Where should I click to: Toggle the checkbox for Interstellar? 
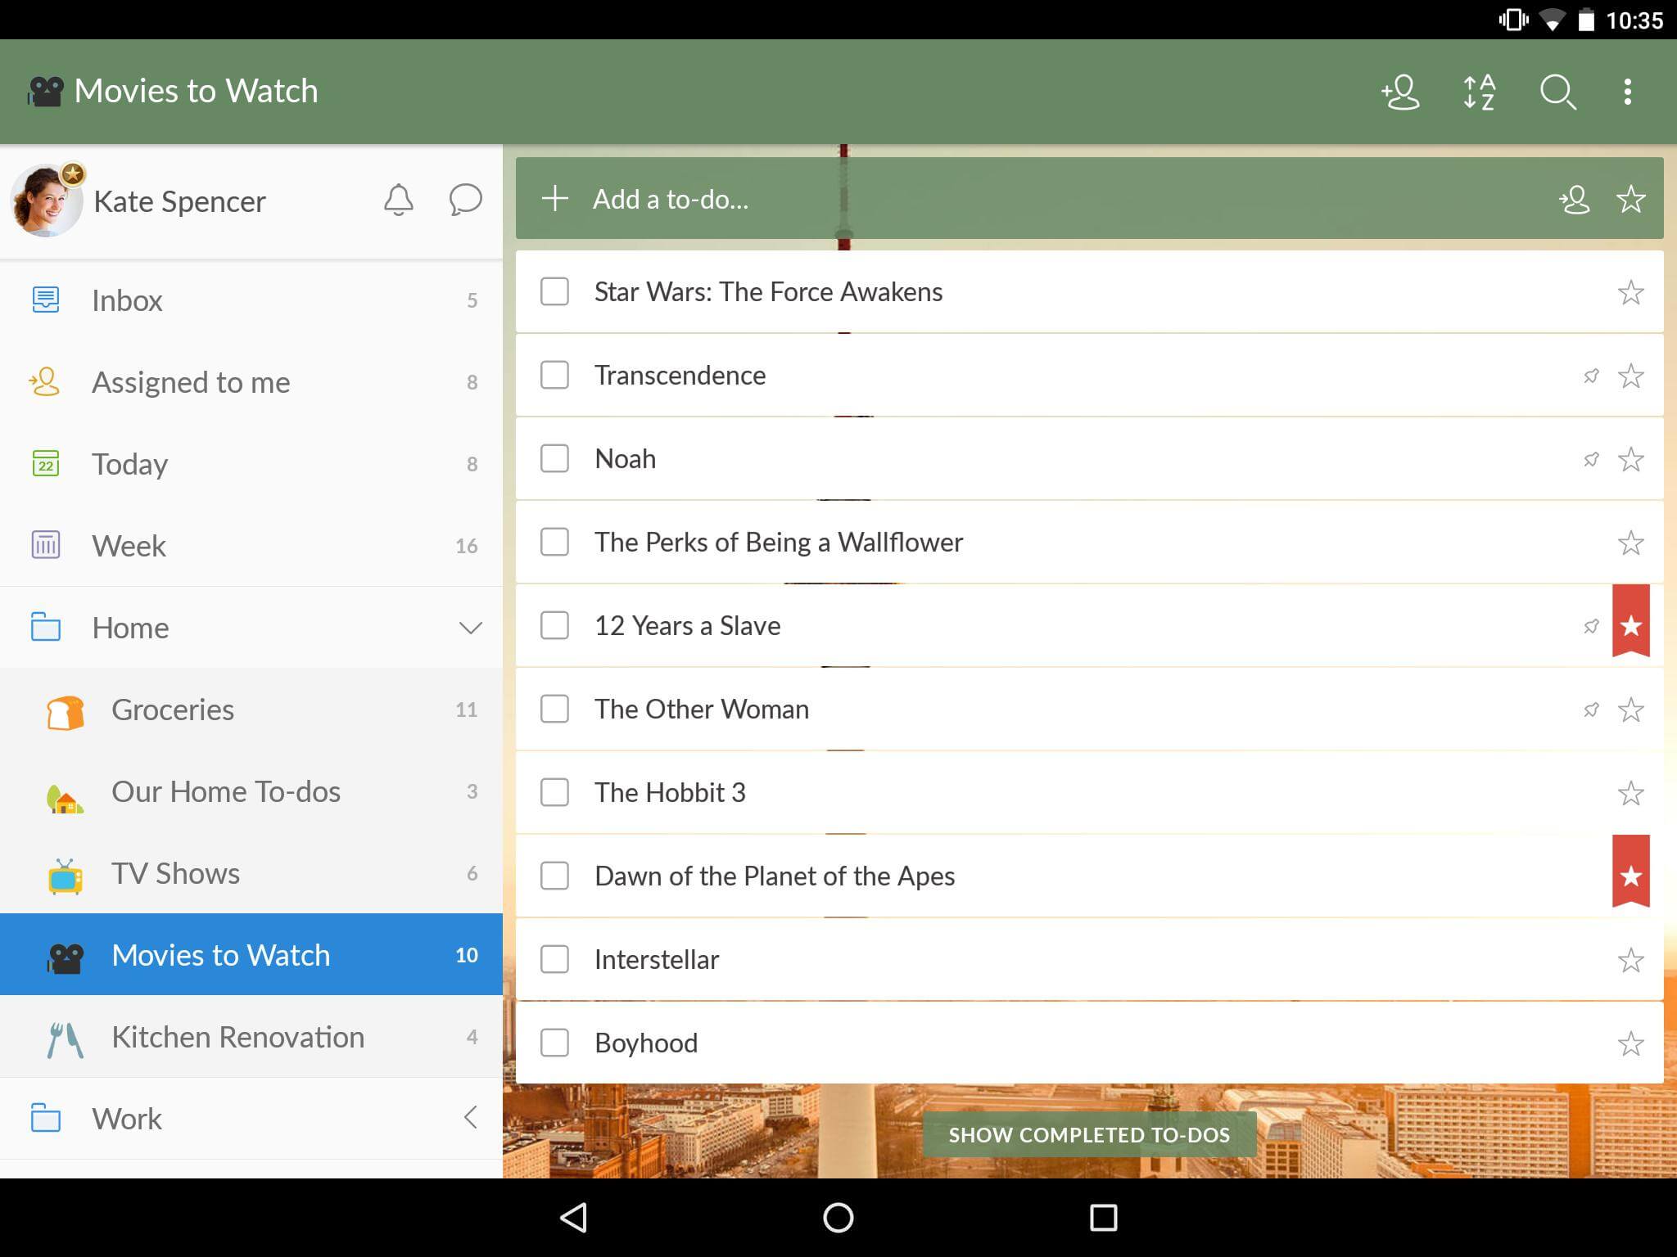(x=556, y=958)
